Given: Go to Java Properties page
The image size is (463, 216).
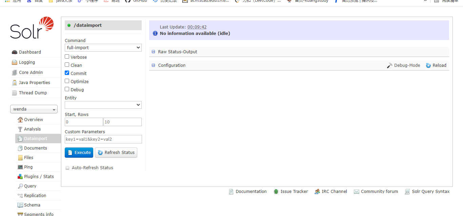Looking at the screenshot, I should pyautogui.click(x=35, y=83).
